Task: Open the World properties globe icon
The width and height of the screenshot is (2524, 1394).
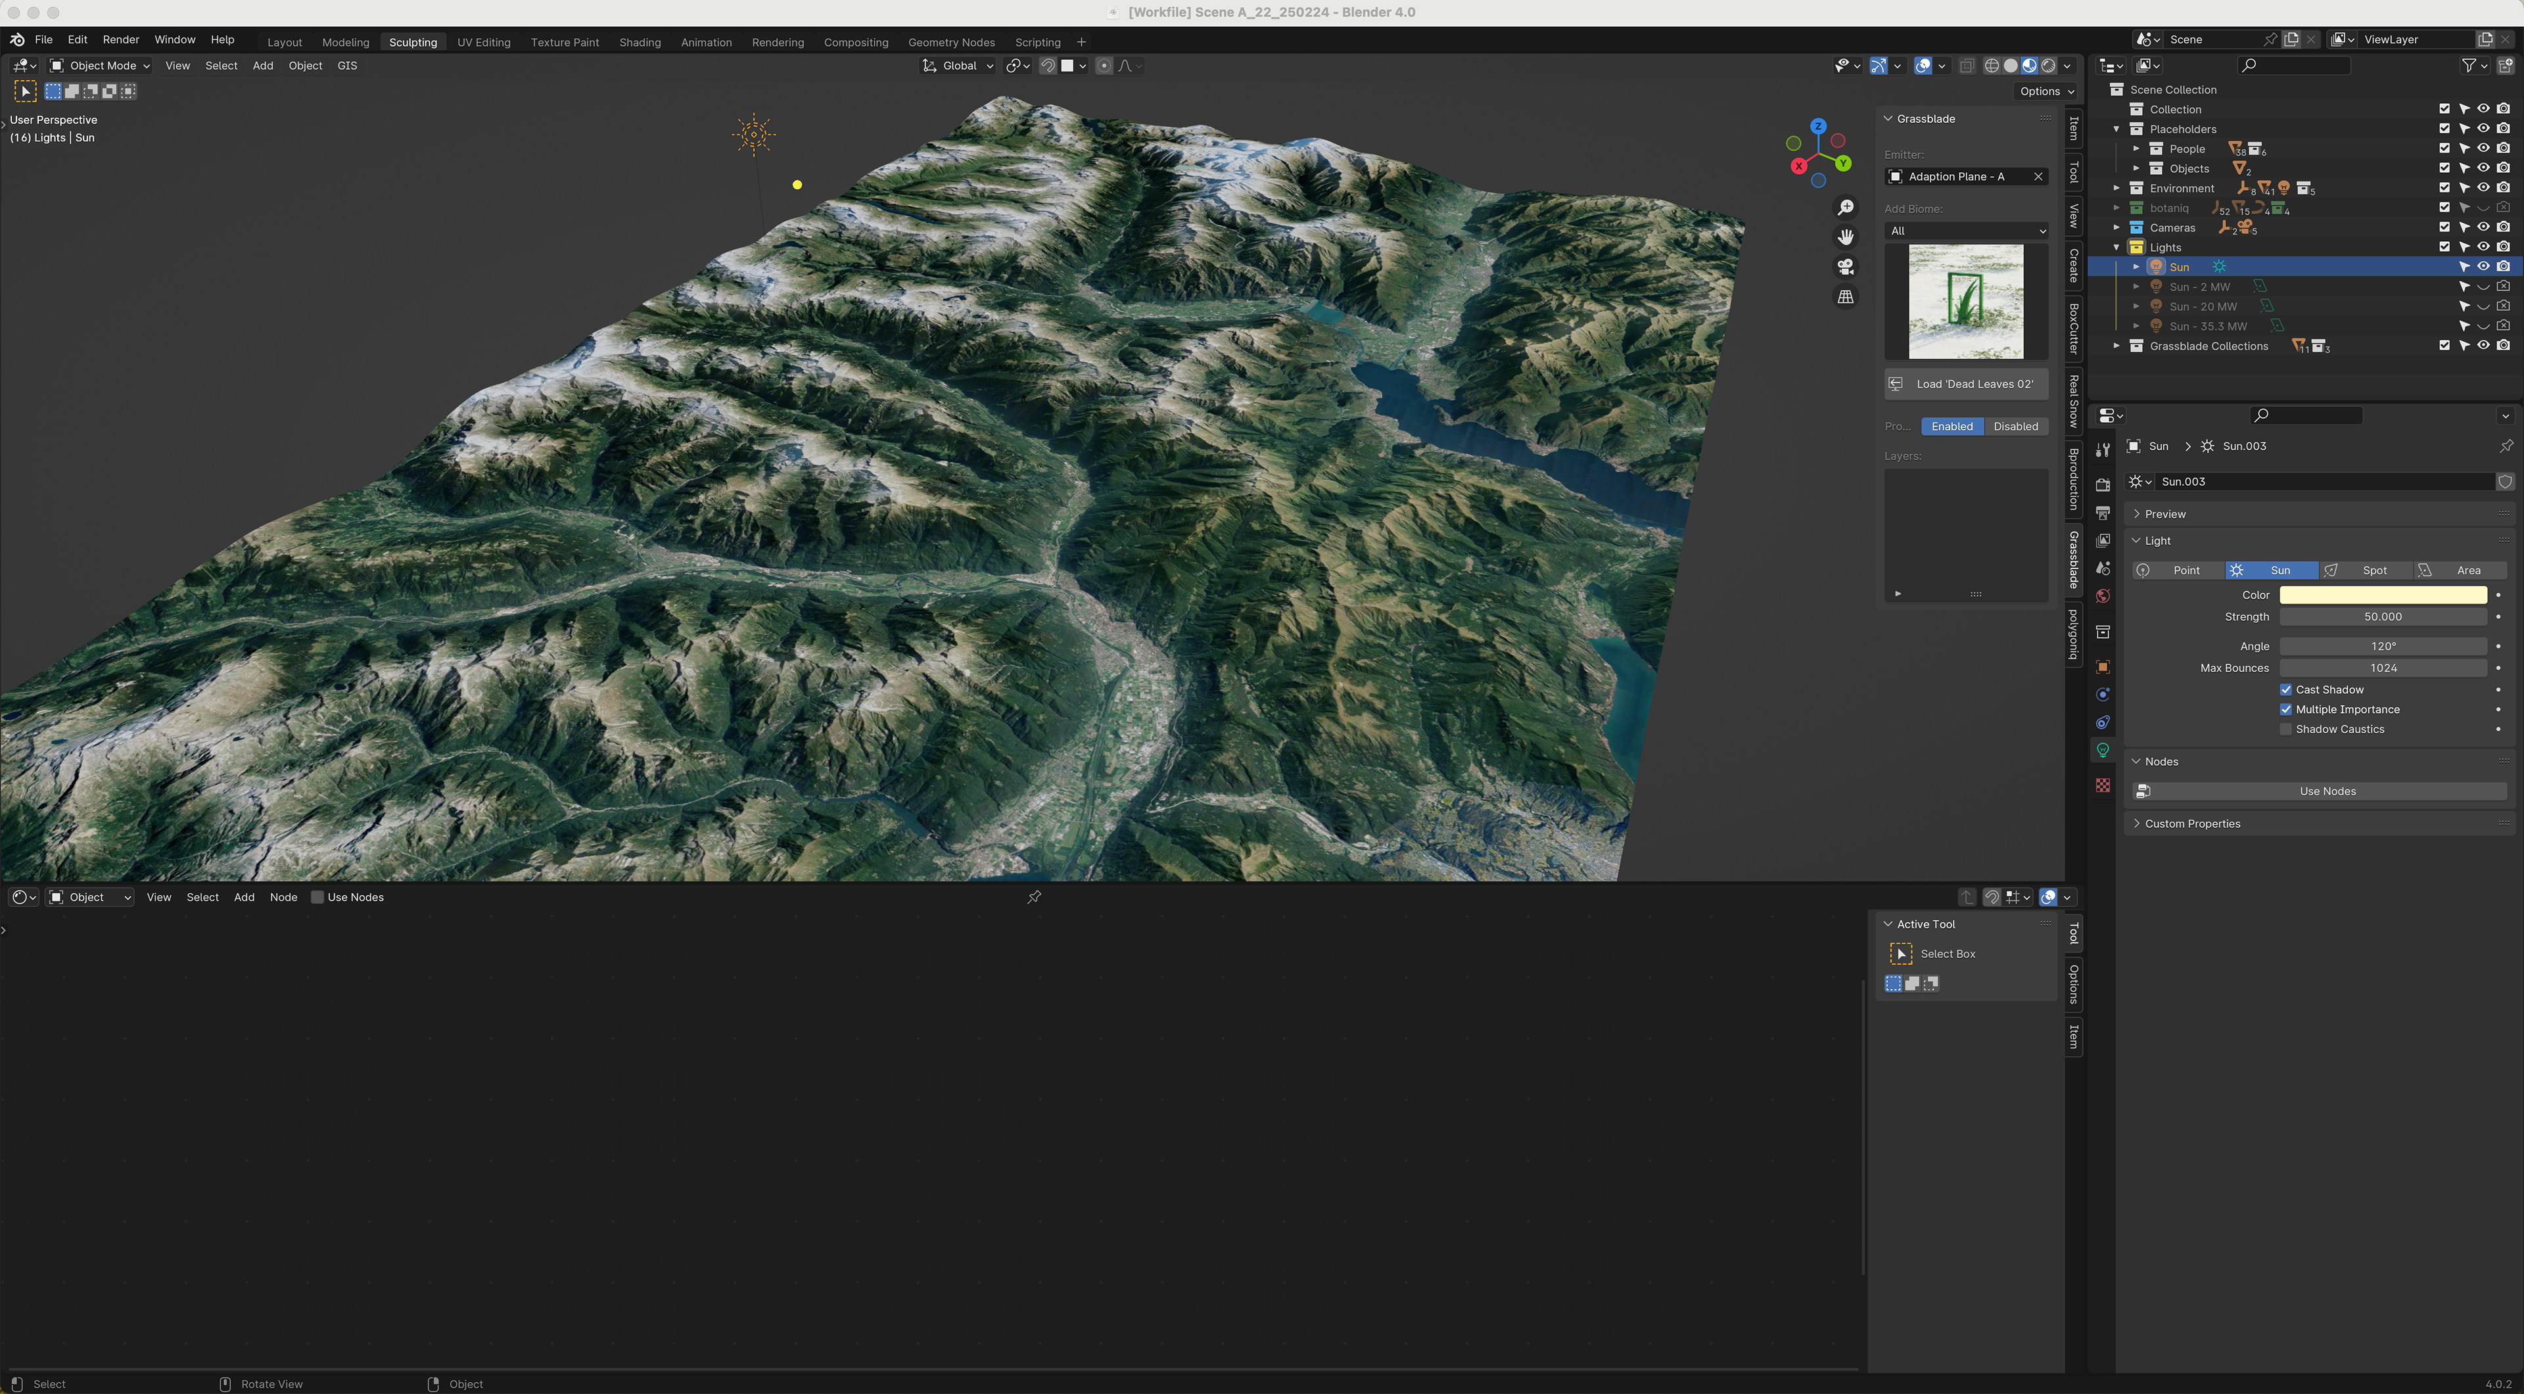Action: pos(2103,595)
